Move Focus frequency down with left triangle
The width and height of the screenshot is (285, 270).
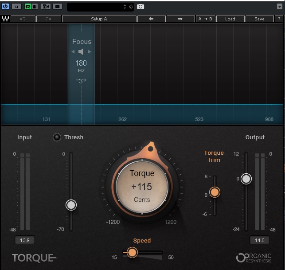tap(73, 51)
